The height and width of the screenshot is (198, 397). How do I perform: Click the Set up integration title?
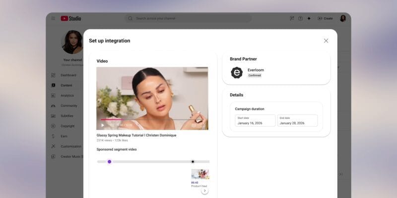109,41
